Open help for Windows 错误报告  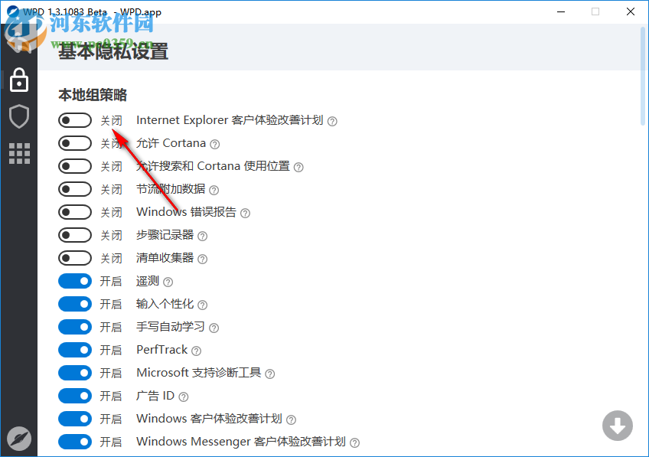tap(243, 212)
